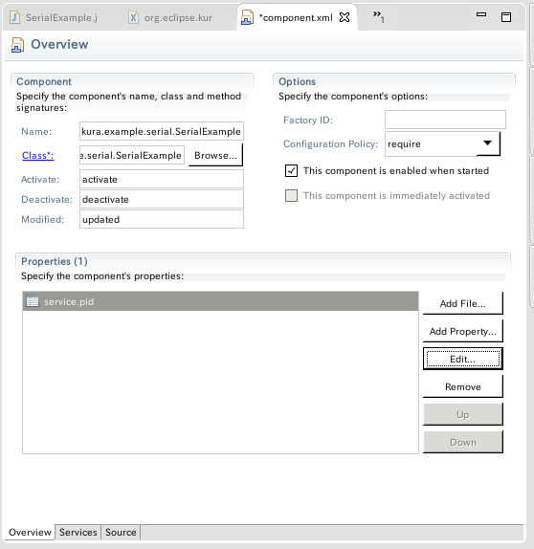Toggle 'This component is enabled when started'

pyautogui.click(x=291, y=171)
